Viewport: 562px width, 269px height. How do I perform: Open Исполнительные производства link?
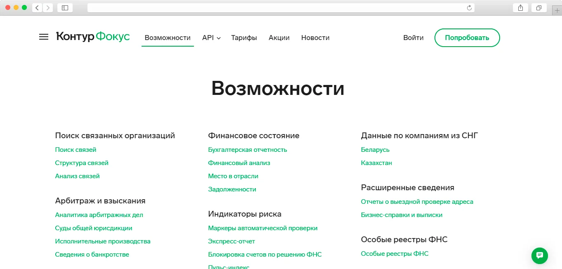tap(103, 241)
